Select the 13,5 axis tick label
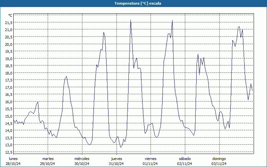 click(x=9, y=138)
